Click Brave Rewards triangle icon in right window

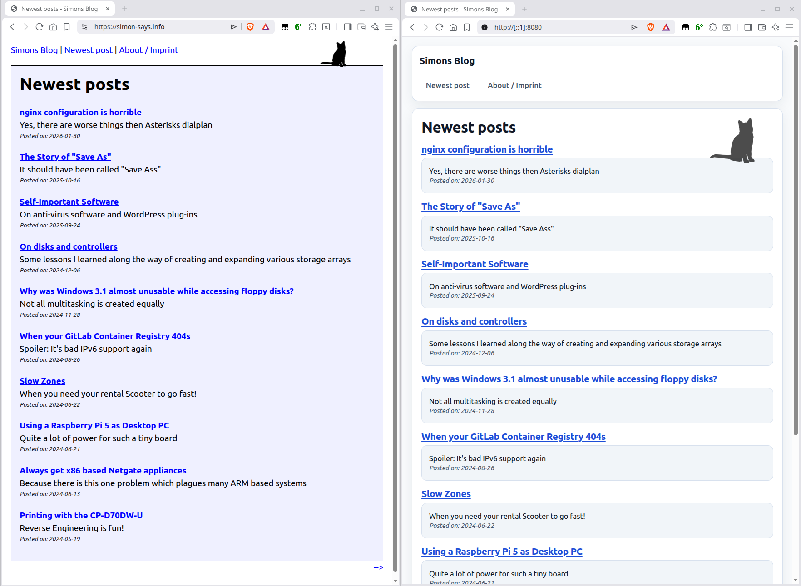(666, 27)
